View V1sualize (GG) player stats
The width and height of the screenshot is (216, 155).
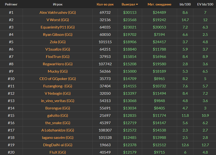(x=58, y=49)
